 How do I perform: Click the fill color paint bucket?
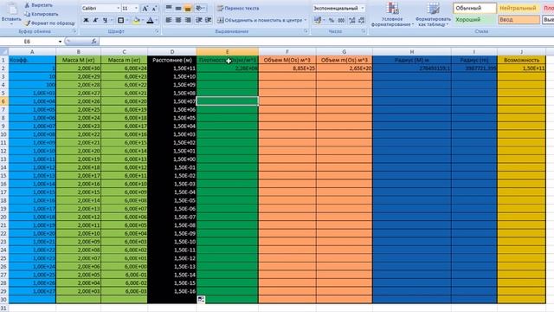point(137,21)
